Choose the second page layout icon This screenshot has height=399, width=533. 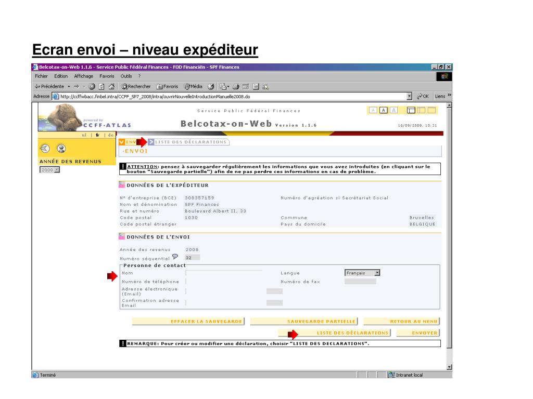click(x=422, y=110)
